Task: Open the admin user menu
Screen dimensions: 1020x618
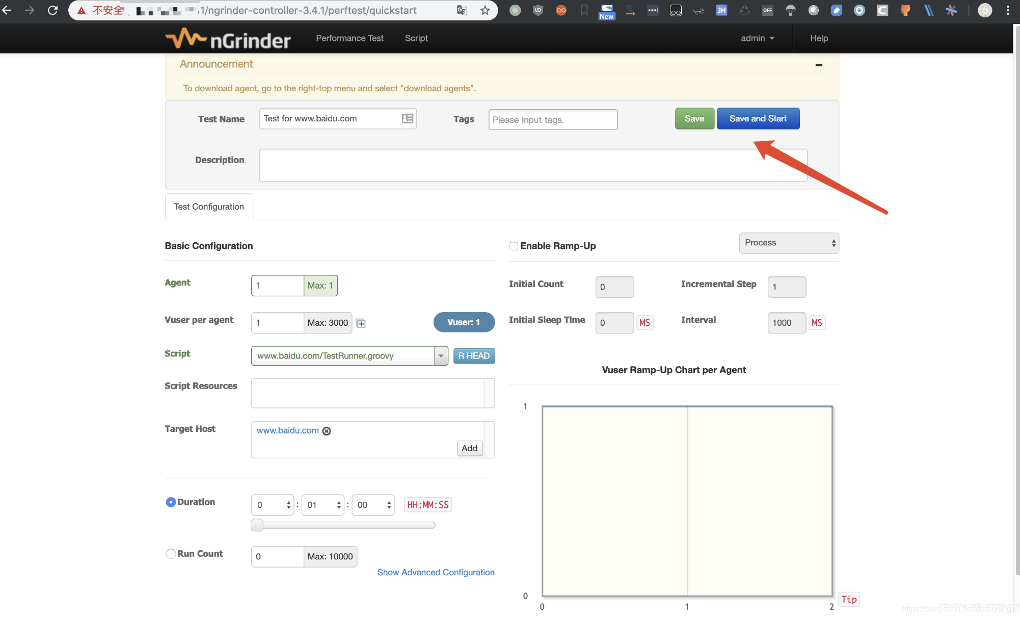Action: pos(757,38)
